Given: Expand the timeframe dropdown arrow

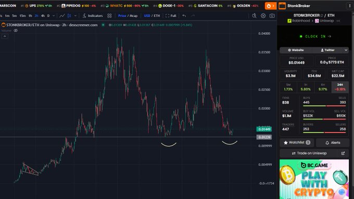Looking at the screenshot, I should click(54, 16).
